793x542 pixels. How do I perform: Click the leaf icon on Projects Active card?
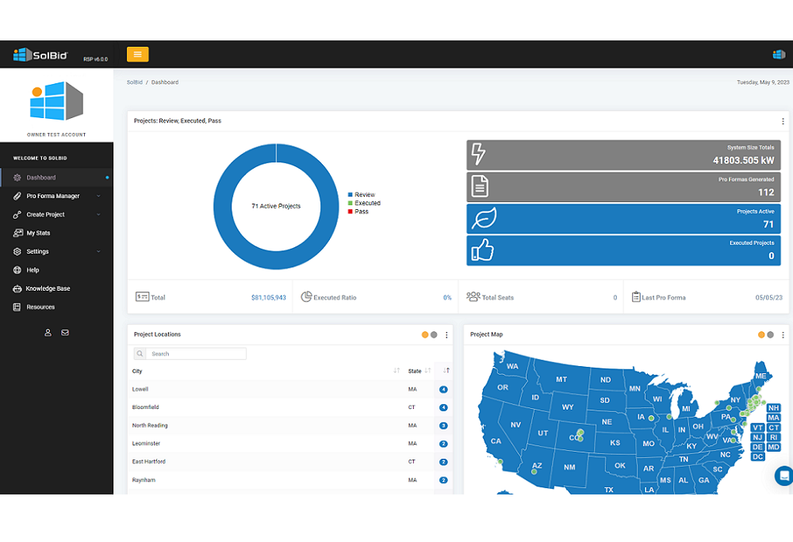484,218
